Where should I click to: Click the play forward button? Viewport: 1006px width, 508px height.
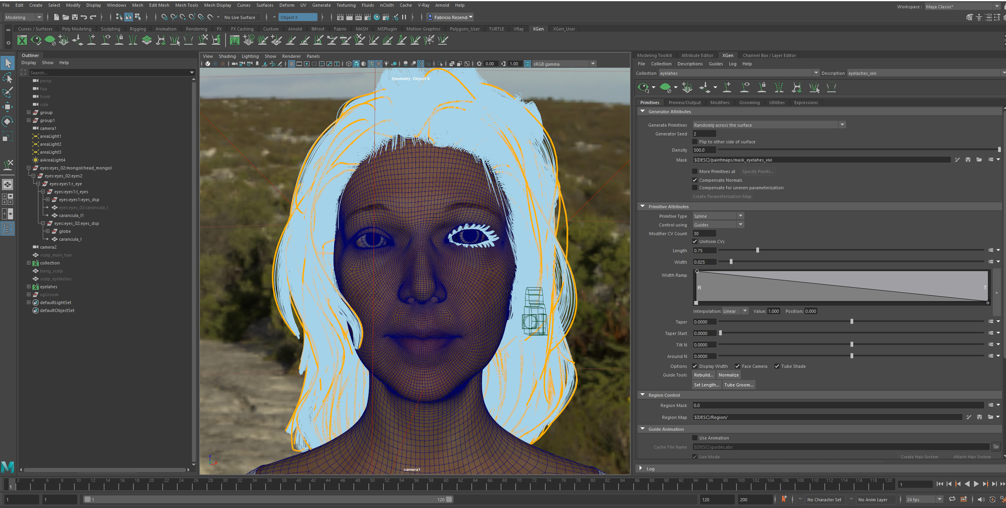[x=976, y=484]
